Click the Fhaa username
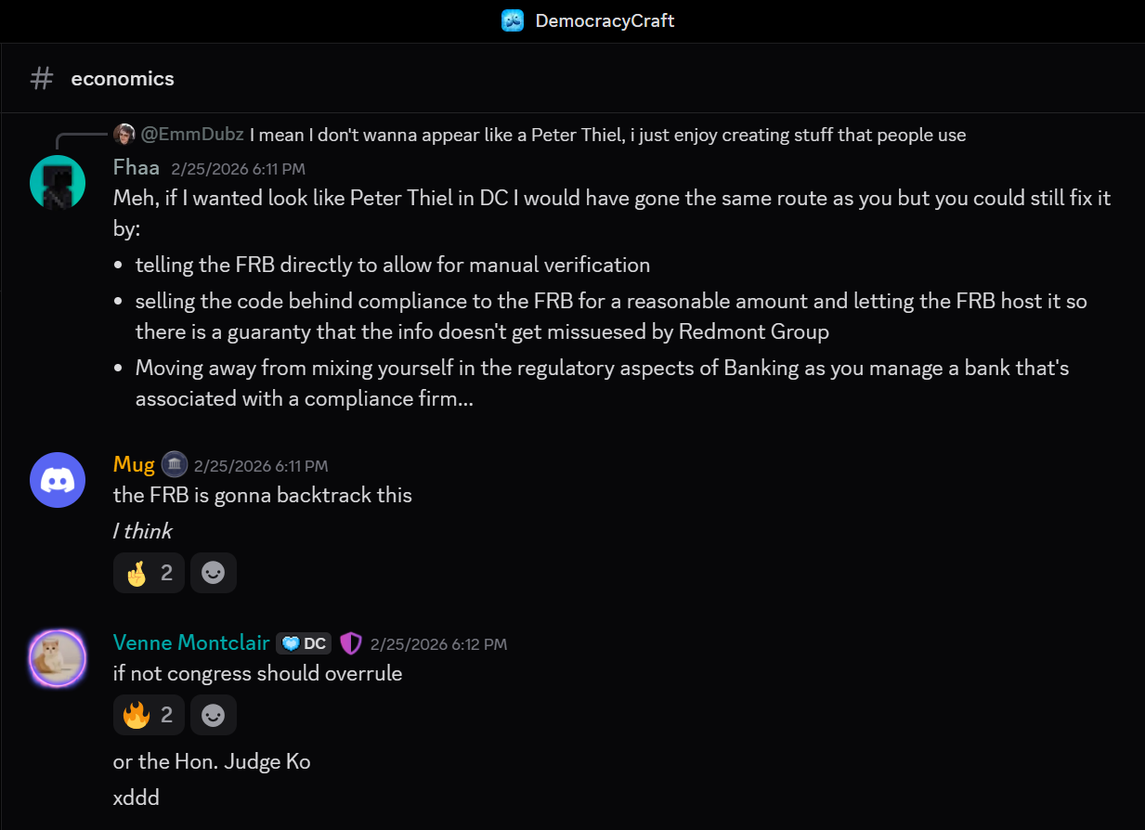This screenshot has height=830, width=1145. click(x=137, y=168)
